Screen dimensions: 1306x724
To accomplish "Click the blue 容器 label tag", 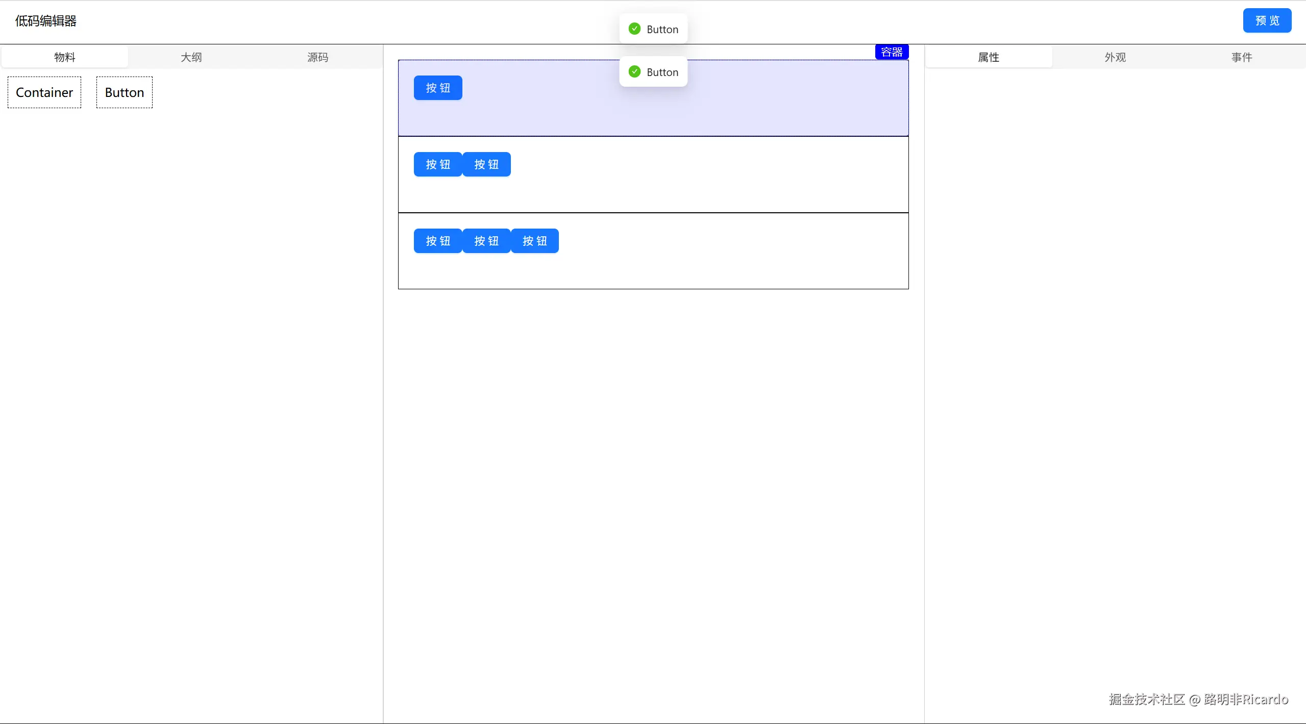I will [891, 52].
